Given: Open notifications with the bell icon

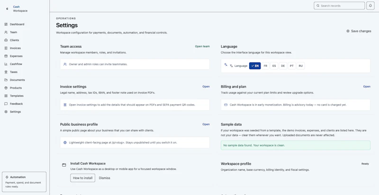Looking at the screenshot, I should (370, 6).
